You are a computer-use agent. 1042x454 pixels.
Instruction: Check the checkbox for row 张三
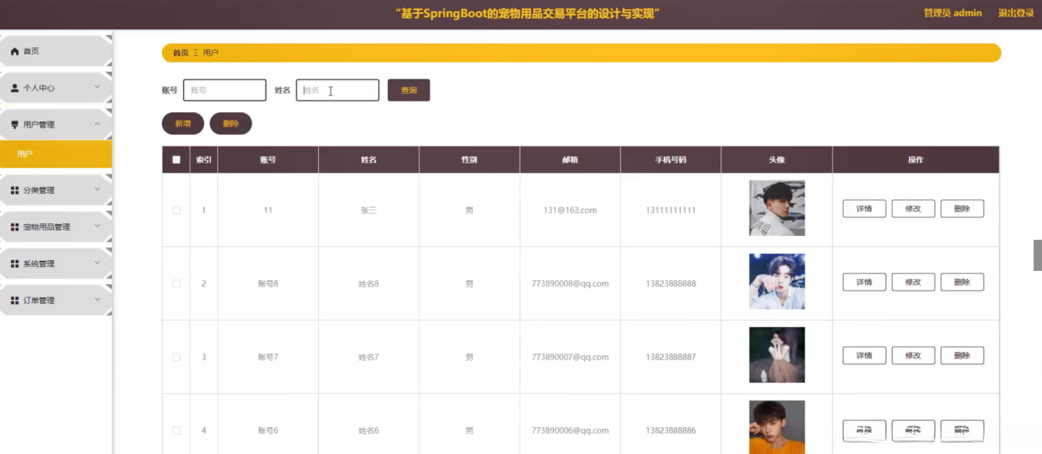click(x=176, y=210)
